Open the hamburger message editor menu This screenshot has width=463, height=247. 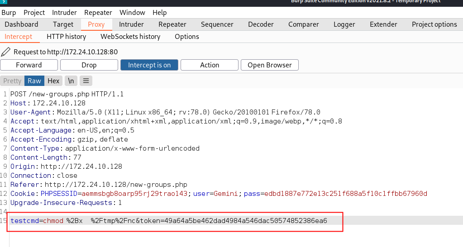coord(86,81)
